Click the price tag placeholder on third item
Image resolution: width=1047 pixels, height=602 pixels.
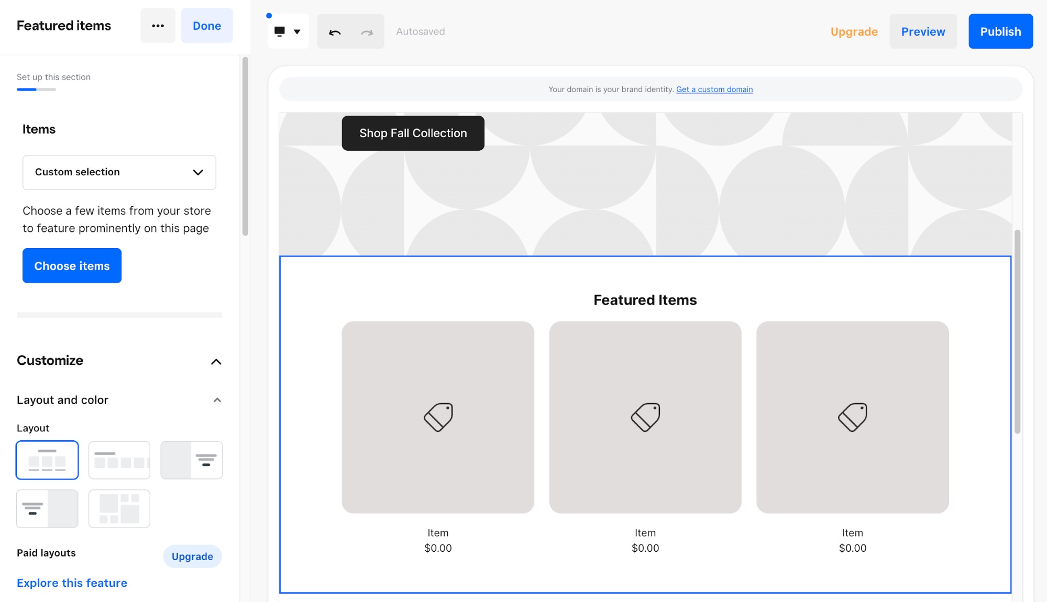point(852,417)
